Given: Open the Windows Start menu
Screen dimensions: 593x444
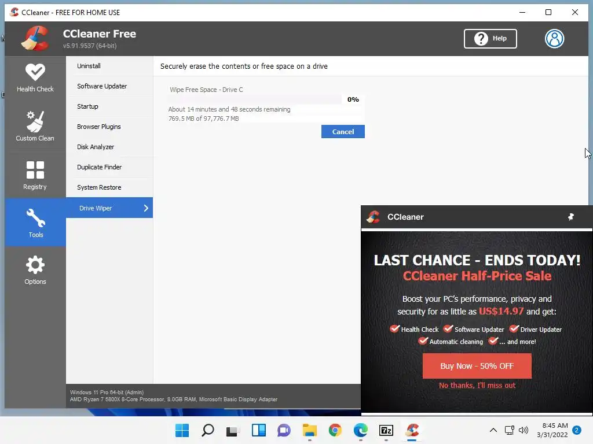Looking at the screenshot, I should point(182,430).
